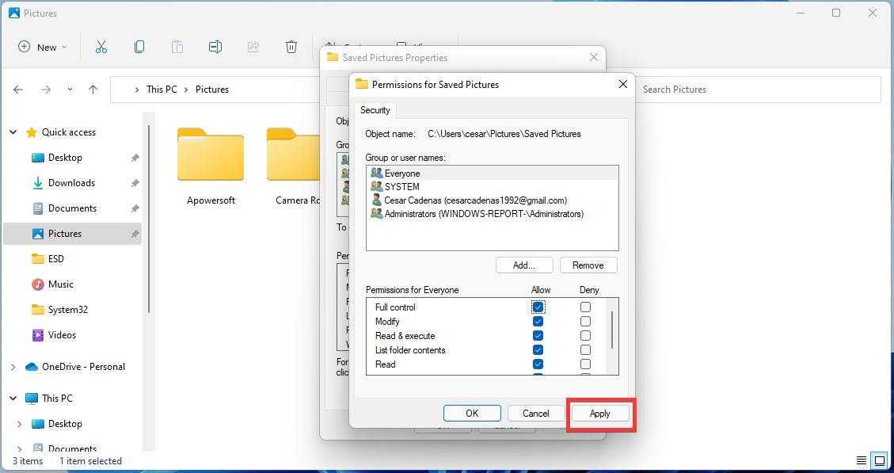Switch to details view icon in status bar

(861, 460)
